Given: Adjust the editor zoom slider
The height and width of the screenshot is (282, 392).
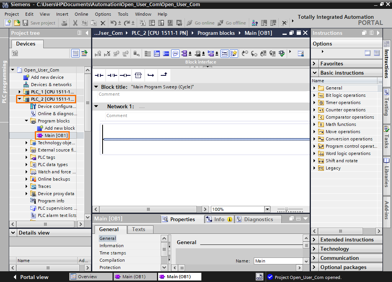Looking at the screenshot, I should pyautogui.click(x=286, y=209).
